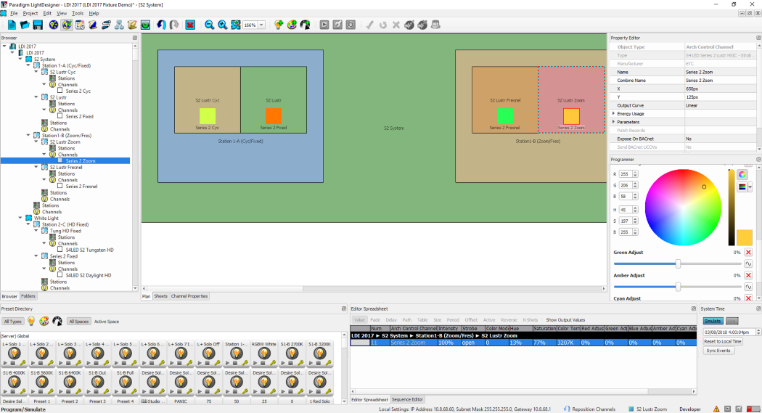Check the S4LED S2 Tungsten HD checkbox
Image resolution: width=762 pixels, height=413 pixels.
pyautogui.click(x=61, y=250)
